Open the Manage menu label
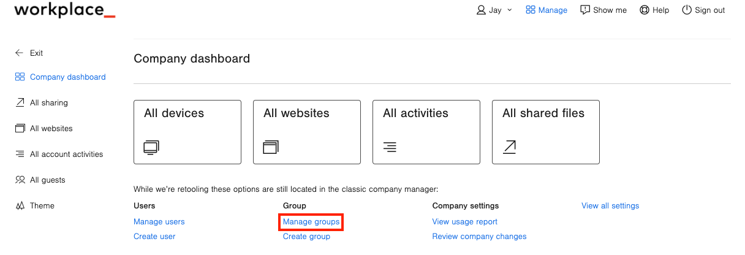The height and width of the screenshot is (255, 745). tap(553, 10)
